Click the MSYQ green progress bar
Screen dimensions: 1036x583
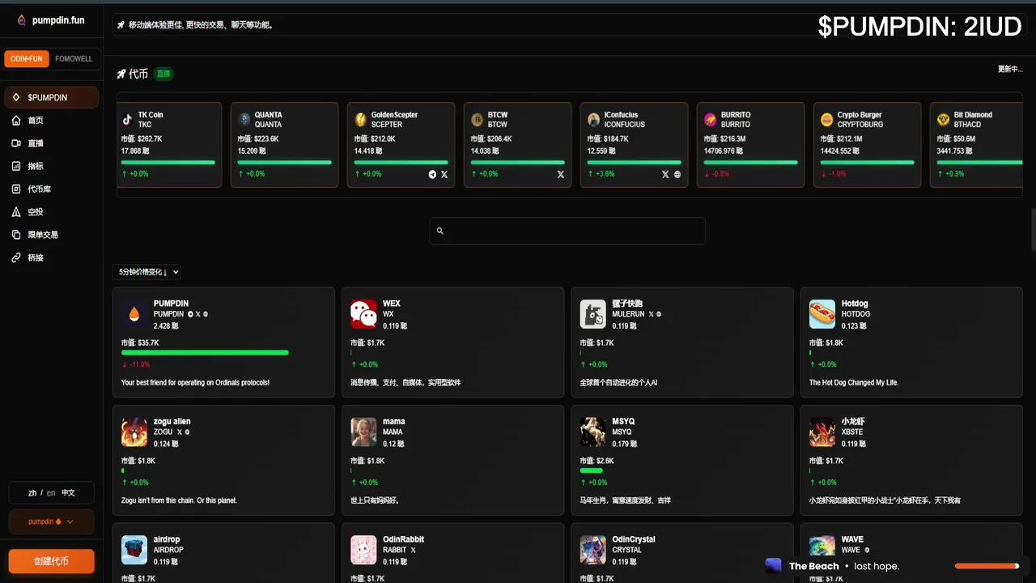tap(592, 470)
